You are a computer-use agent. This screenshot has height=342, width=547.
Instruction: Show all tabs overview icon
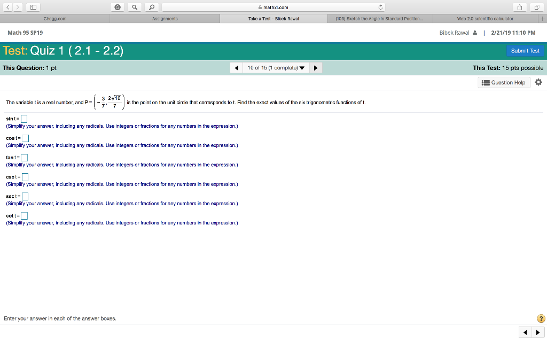click(536, 7)
